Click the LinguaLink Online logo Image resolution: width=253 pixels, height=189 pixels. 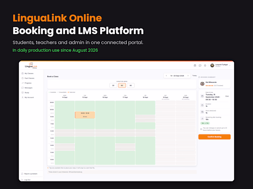pos(31,66)
